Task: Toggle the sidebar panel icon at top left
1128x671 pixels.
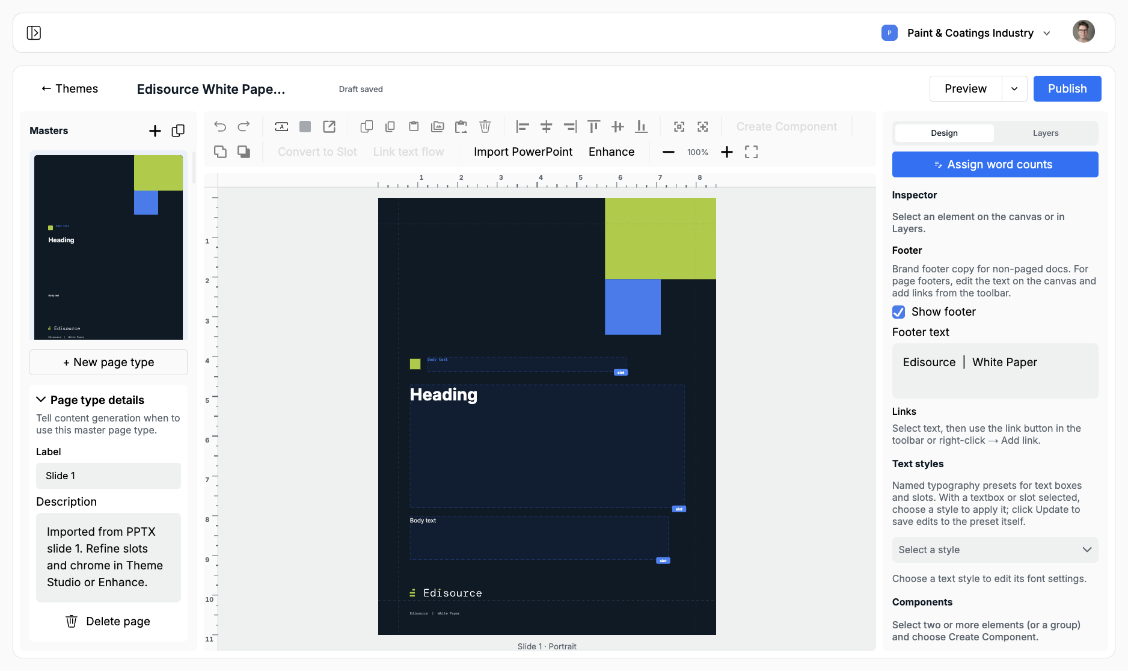Action: (34, 32)
